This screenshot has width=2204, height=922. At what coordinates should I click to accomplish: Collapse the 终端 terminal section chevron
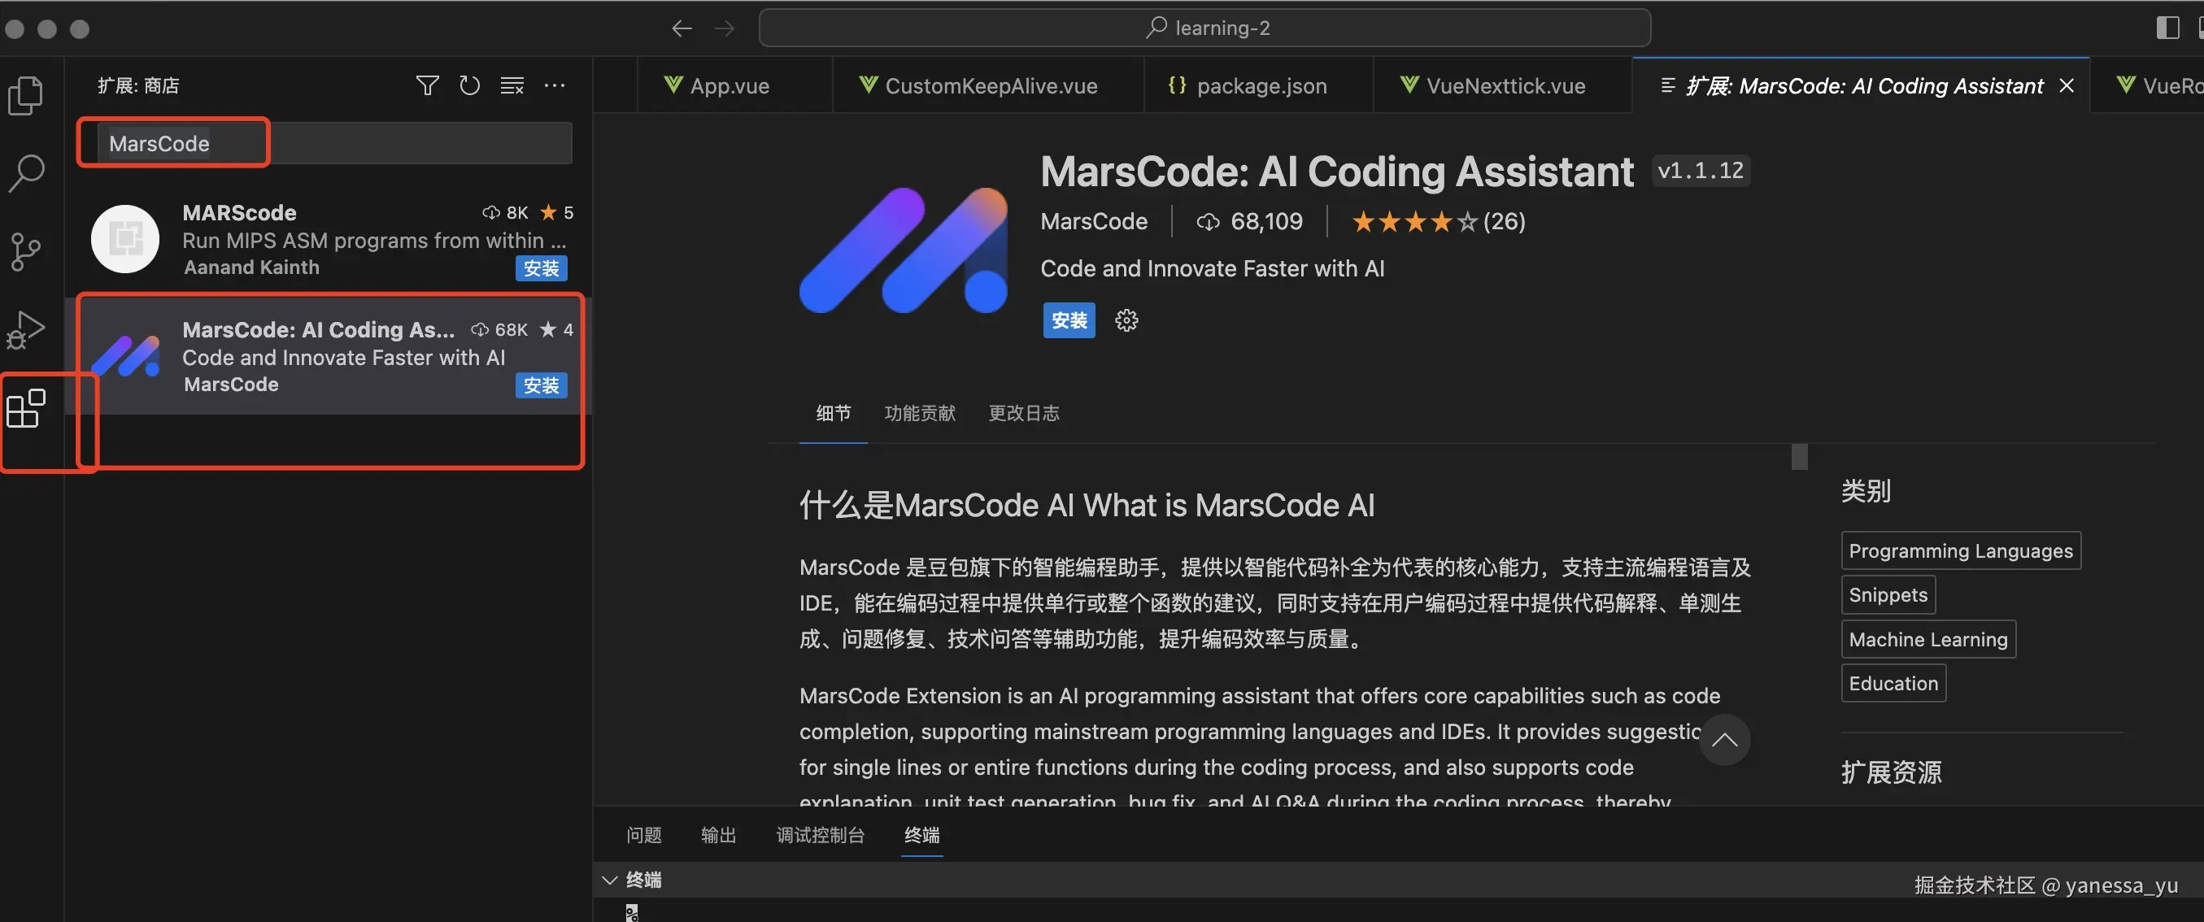(609, 880)
